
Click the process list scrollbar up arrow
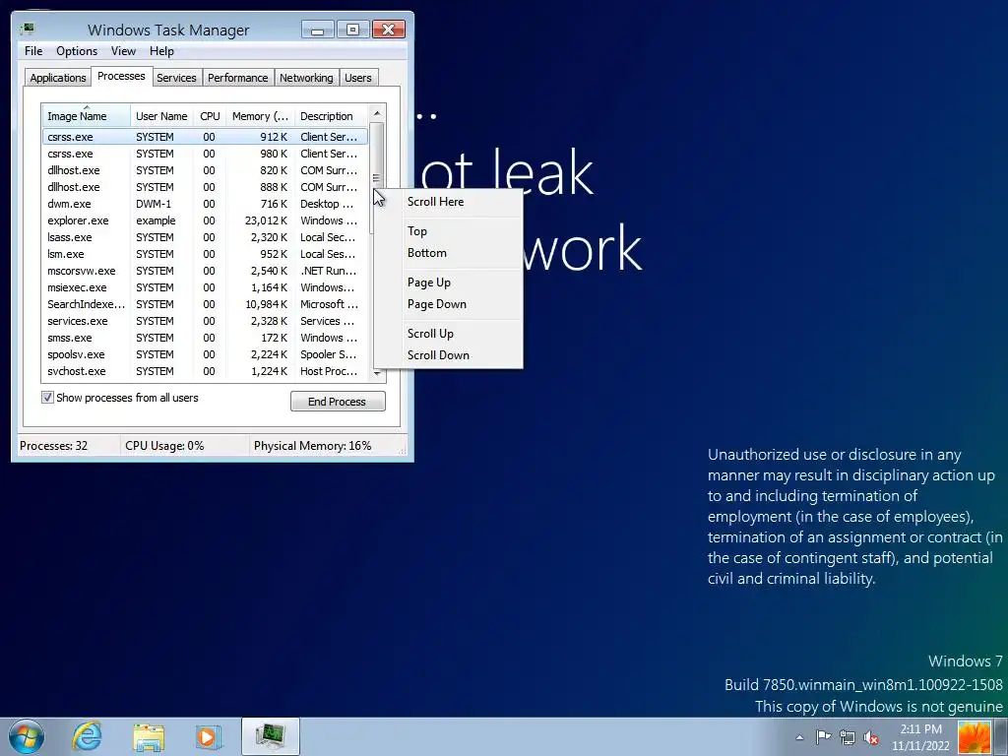click(377, 113)
